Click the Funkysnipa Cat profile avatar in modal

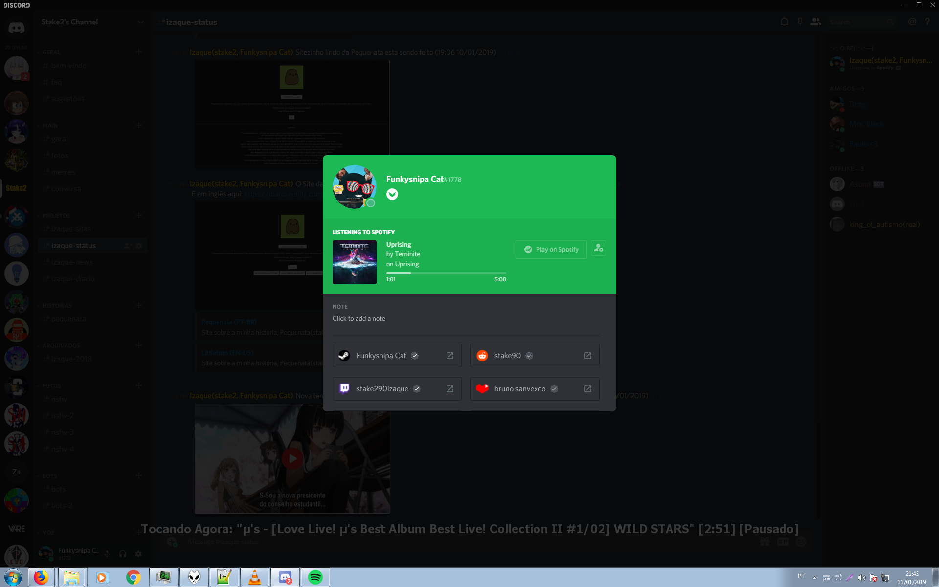click(x=355, y=187)
